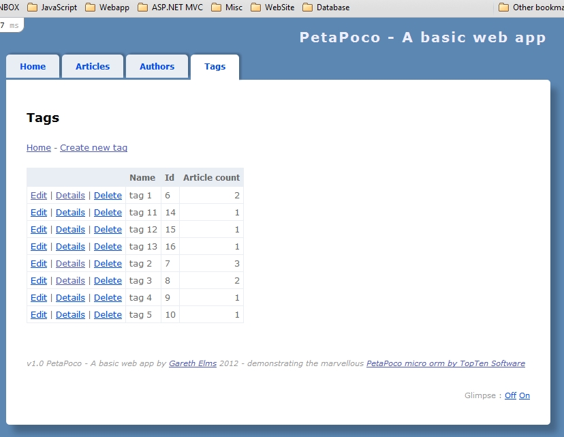Open the Other bookmarks folder

pos(531,7)
